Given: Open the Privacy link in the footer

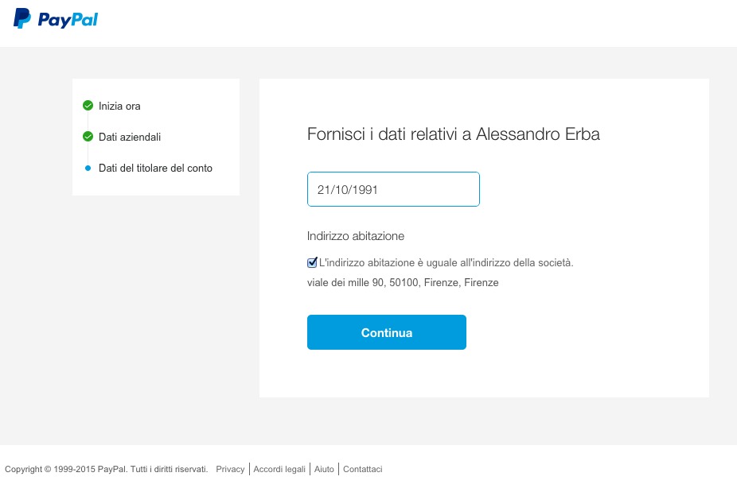Looking at the screenshot, I should [230, 469].
